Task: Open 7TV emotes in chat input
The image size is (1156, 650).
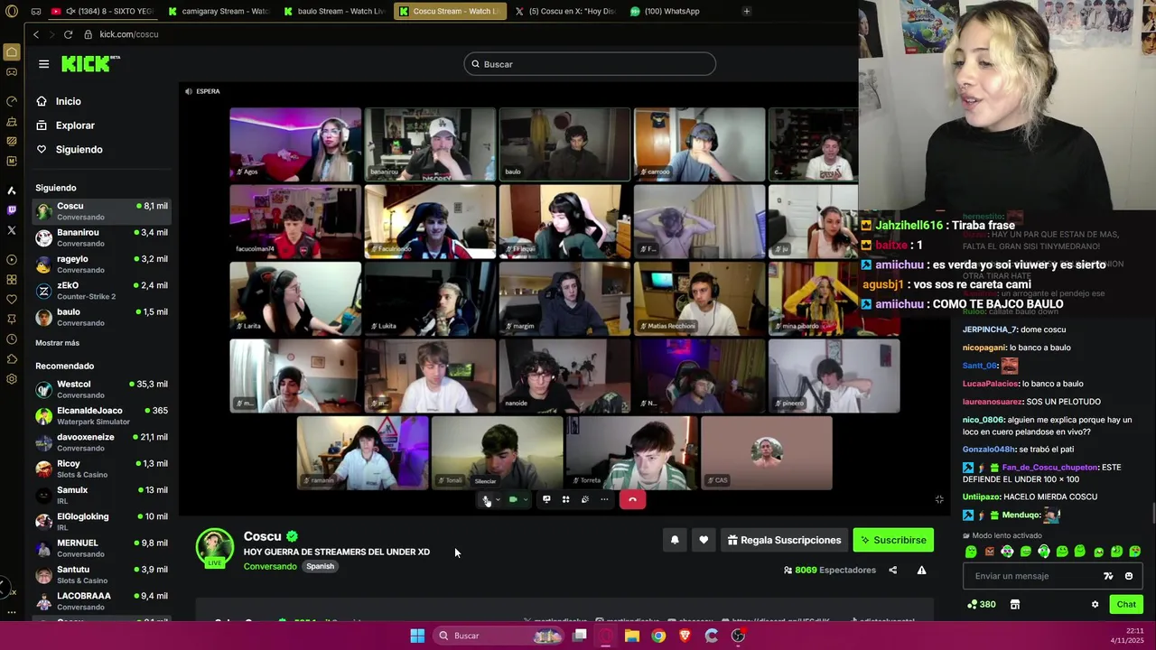Action: click(1108, 576)
